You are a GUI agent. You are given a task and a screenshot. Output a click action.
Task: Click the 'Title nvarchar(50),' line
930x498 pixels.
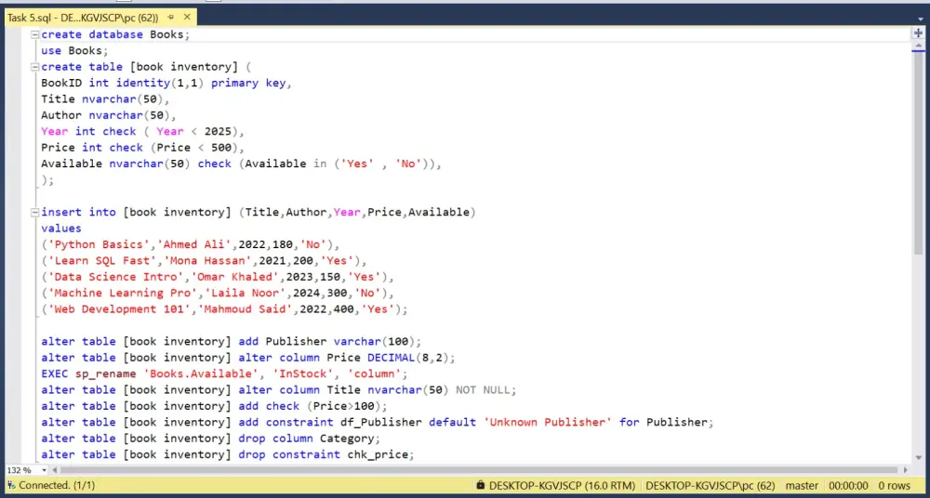coord(105,99)
